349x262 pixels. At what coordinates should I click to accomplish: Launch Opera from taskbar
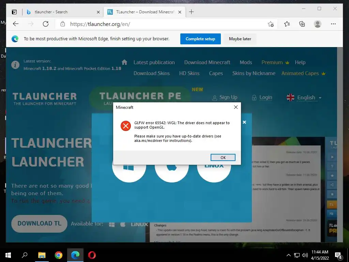point(92,255)
